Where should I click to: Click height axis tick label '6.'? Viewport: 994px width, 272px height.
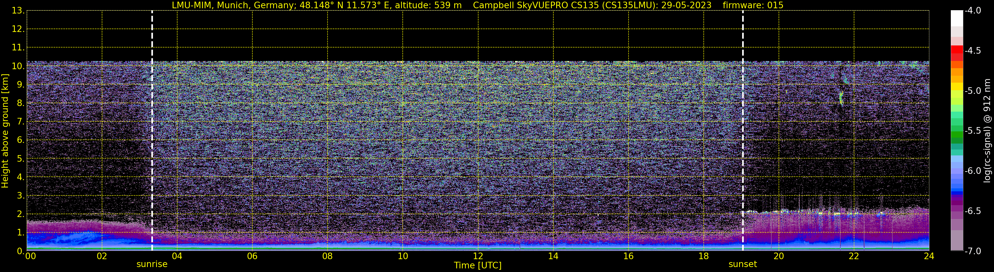[x=21, y=140]
